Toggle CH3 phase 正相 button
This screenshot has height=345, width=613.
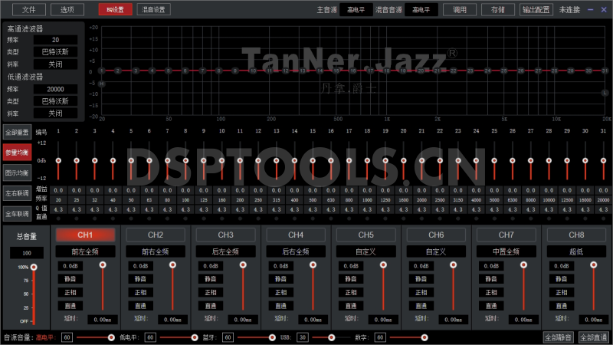pos(210,292)
